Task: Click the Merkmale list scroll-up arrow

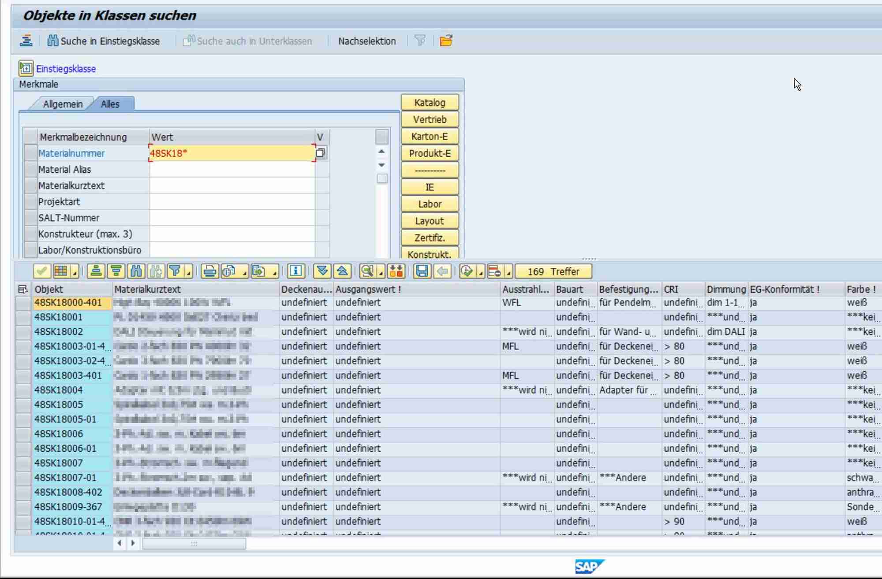Action: 382,152
